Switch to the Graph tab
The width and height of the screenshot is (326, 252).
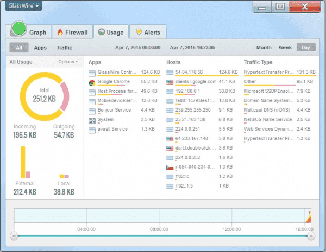point(30,32)
